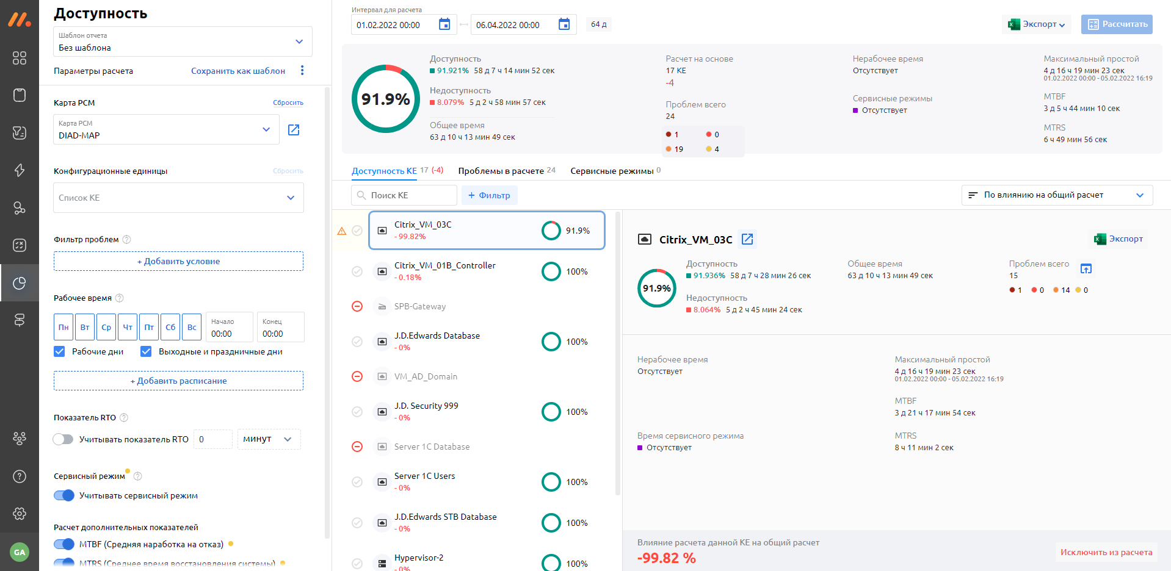The height and width of the screenshot is (571, 1171).
Task: Select the J.D.Edwards Database row
Action: pyautogui.click(x=487, y=342)
